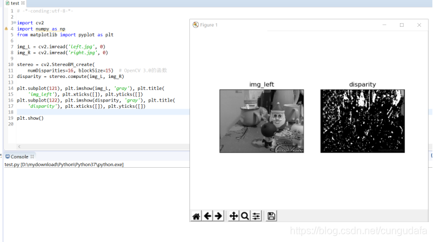Click the disparity map plot

[362, 121]
